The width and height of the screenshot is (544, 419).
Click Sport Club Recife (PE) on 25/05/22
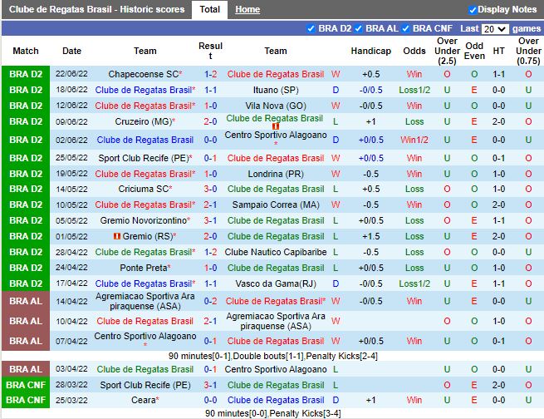(144, 158)
